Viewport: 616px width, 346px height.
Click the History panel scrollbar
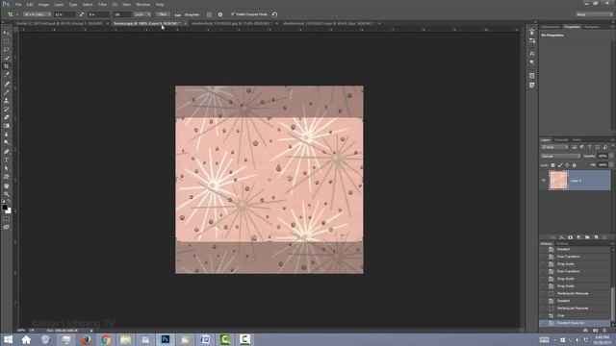613,304
